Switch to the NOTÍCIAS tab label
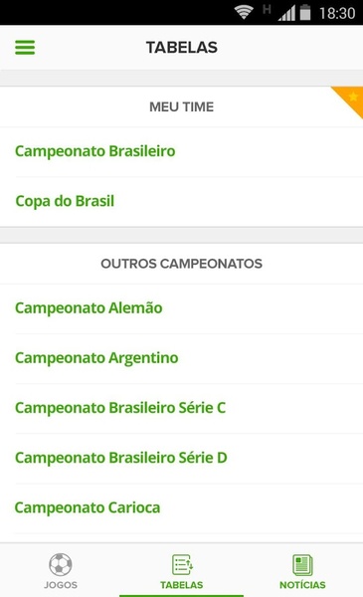This screenshot has height=597, width=363. 302,585
